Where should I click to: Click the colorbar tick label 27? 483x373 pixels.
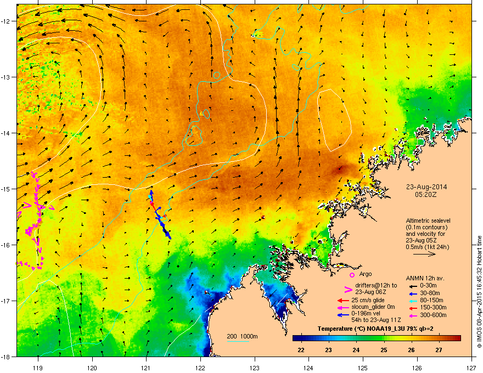pyautogui.click(x=439, y=350)
